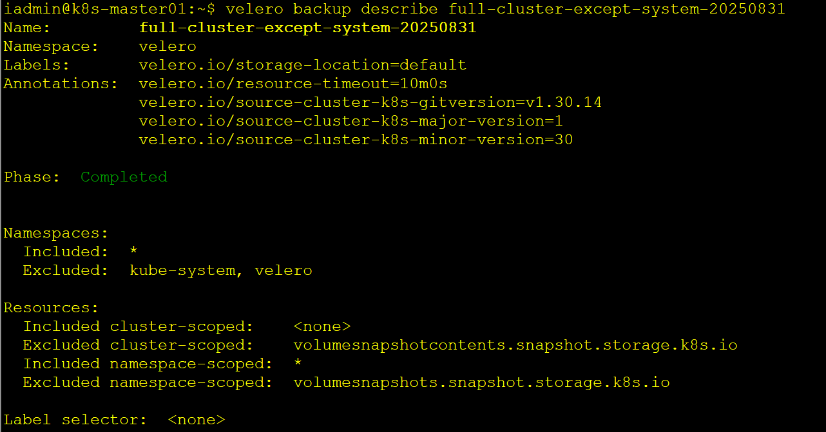Click the resource-timeout=10m0s annotation
This screenshot has width=826, height=432.
pos(293,84)
